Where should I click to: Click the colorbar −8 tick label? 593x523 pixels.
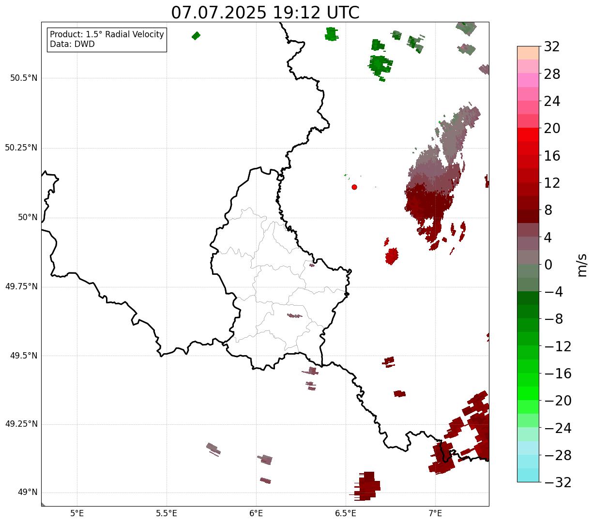tap(553, 319)
